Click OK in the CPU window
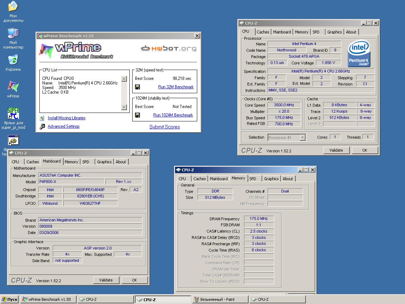 point(365,150)
